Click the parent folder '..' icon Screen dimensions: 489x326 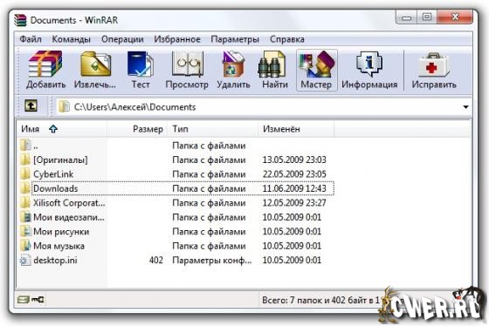click(x=25, y=146)
